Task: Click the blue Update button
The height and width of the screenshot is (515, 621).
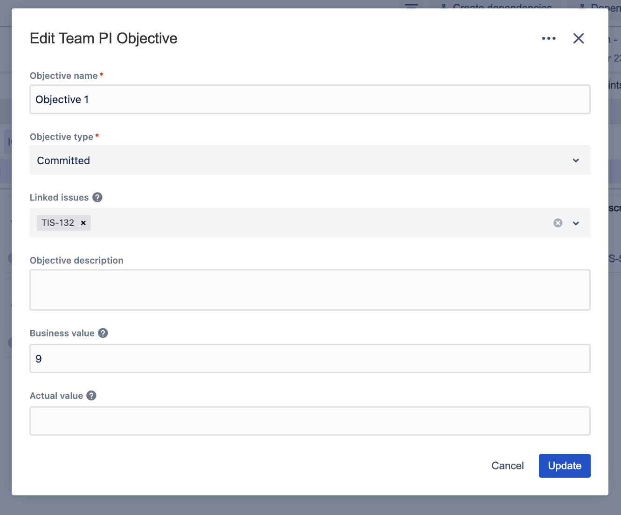Action: (564, 466)
